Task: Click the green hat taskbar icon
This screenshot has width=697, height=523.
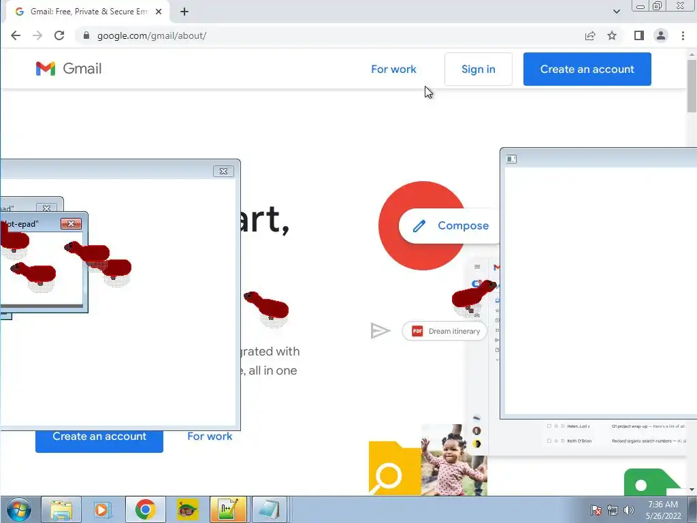Action: tap(187, 509)
